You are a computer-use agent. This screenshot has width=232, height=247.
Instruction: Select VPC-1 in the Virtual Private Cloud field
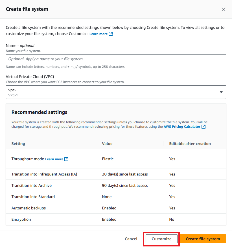(116, 92)
